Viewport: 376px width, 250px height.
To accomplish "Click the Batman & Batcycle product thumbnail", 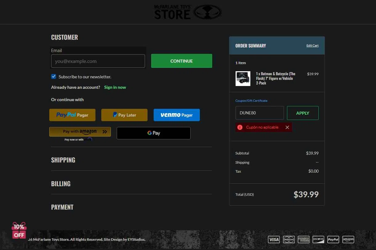I will click(x=243, y=79).
